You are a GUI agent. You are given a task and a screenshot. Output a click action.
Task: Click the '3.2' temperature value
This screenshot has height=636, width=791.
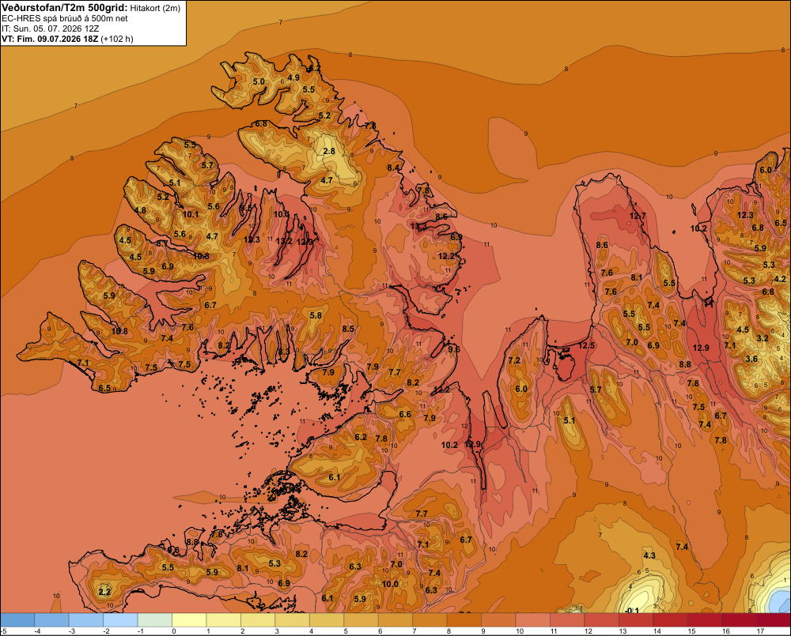pos(763,338)
